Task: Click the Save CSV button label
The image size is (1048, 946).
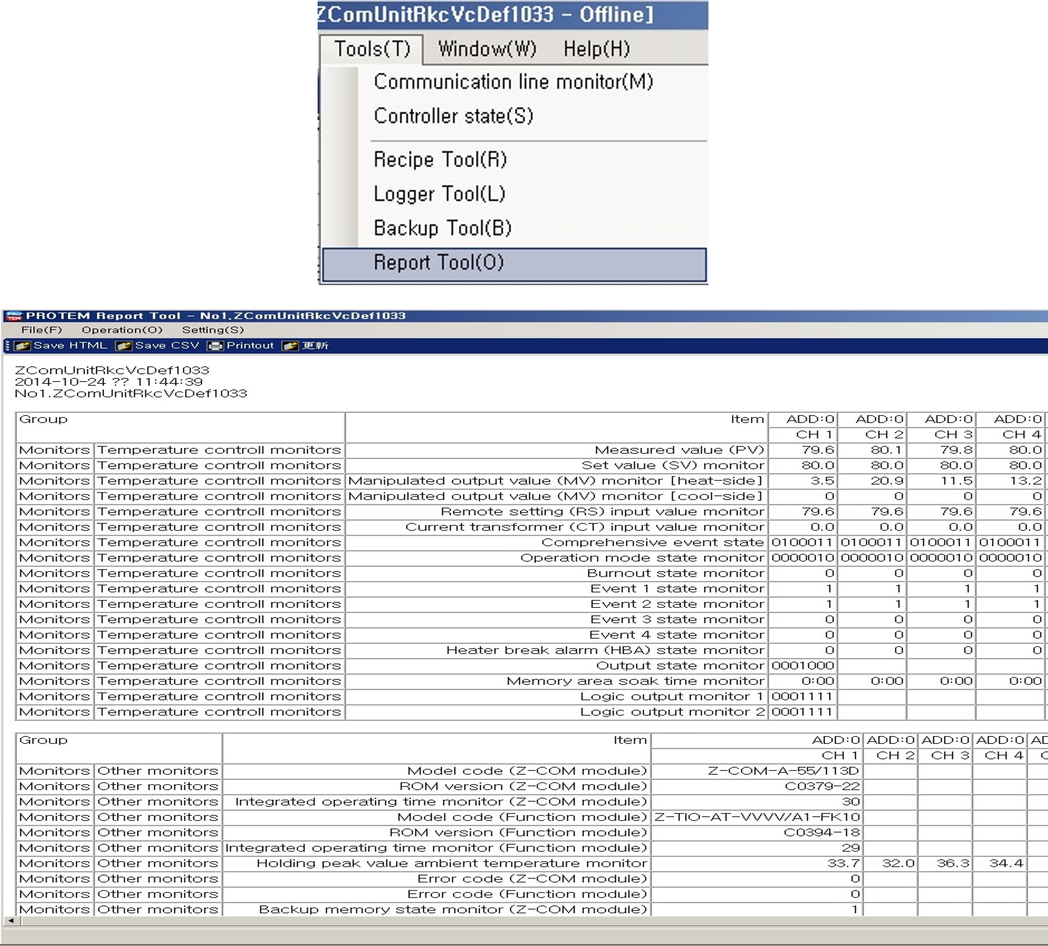Action: click(x=167, y=345)
